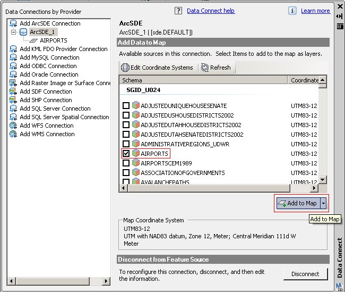The width and height of the screenshot is (345, 292).
Task: Select AIRPORTS under ArcSDE_1 in tree
Action: click(54, 40)
